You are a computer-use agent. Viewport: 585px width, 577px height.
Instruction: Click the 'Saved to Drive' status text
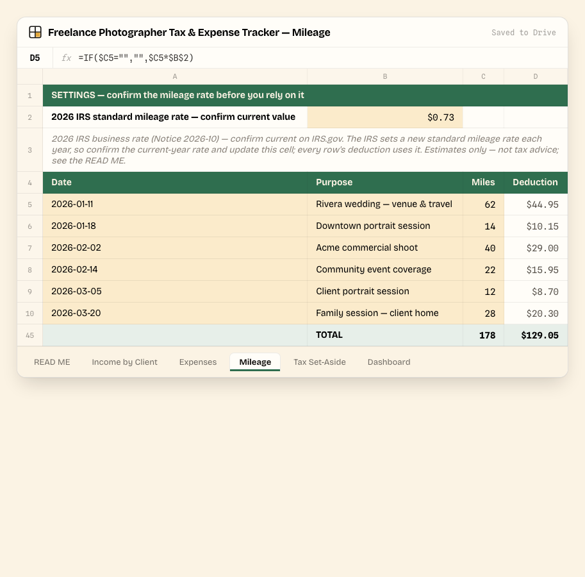click(523, 33)
